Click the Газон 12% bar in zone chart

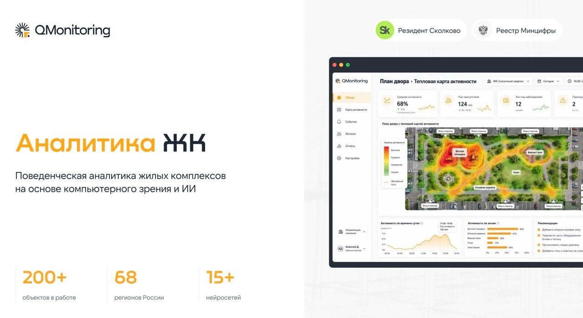(x=490, y=243)
